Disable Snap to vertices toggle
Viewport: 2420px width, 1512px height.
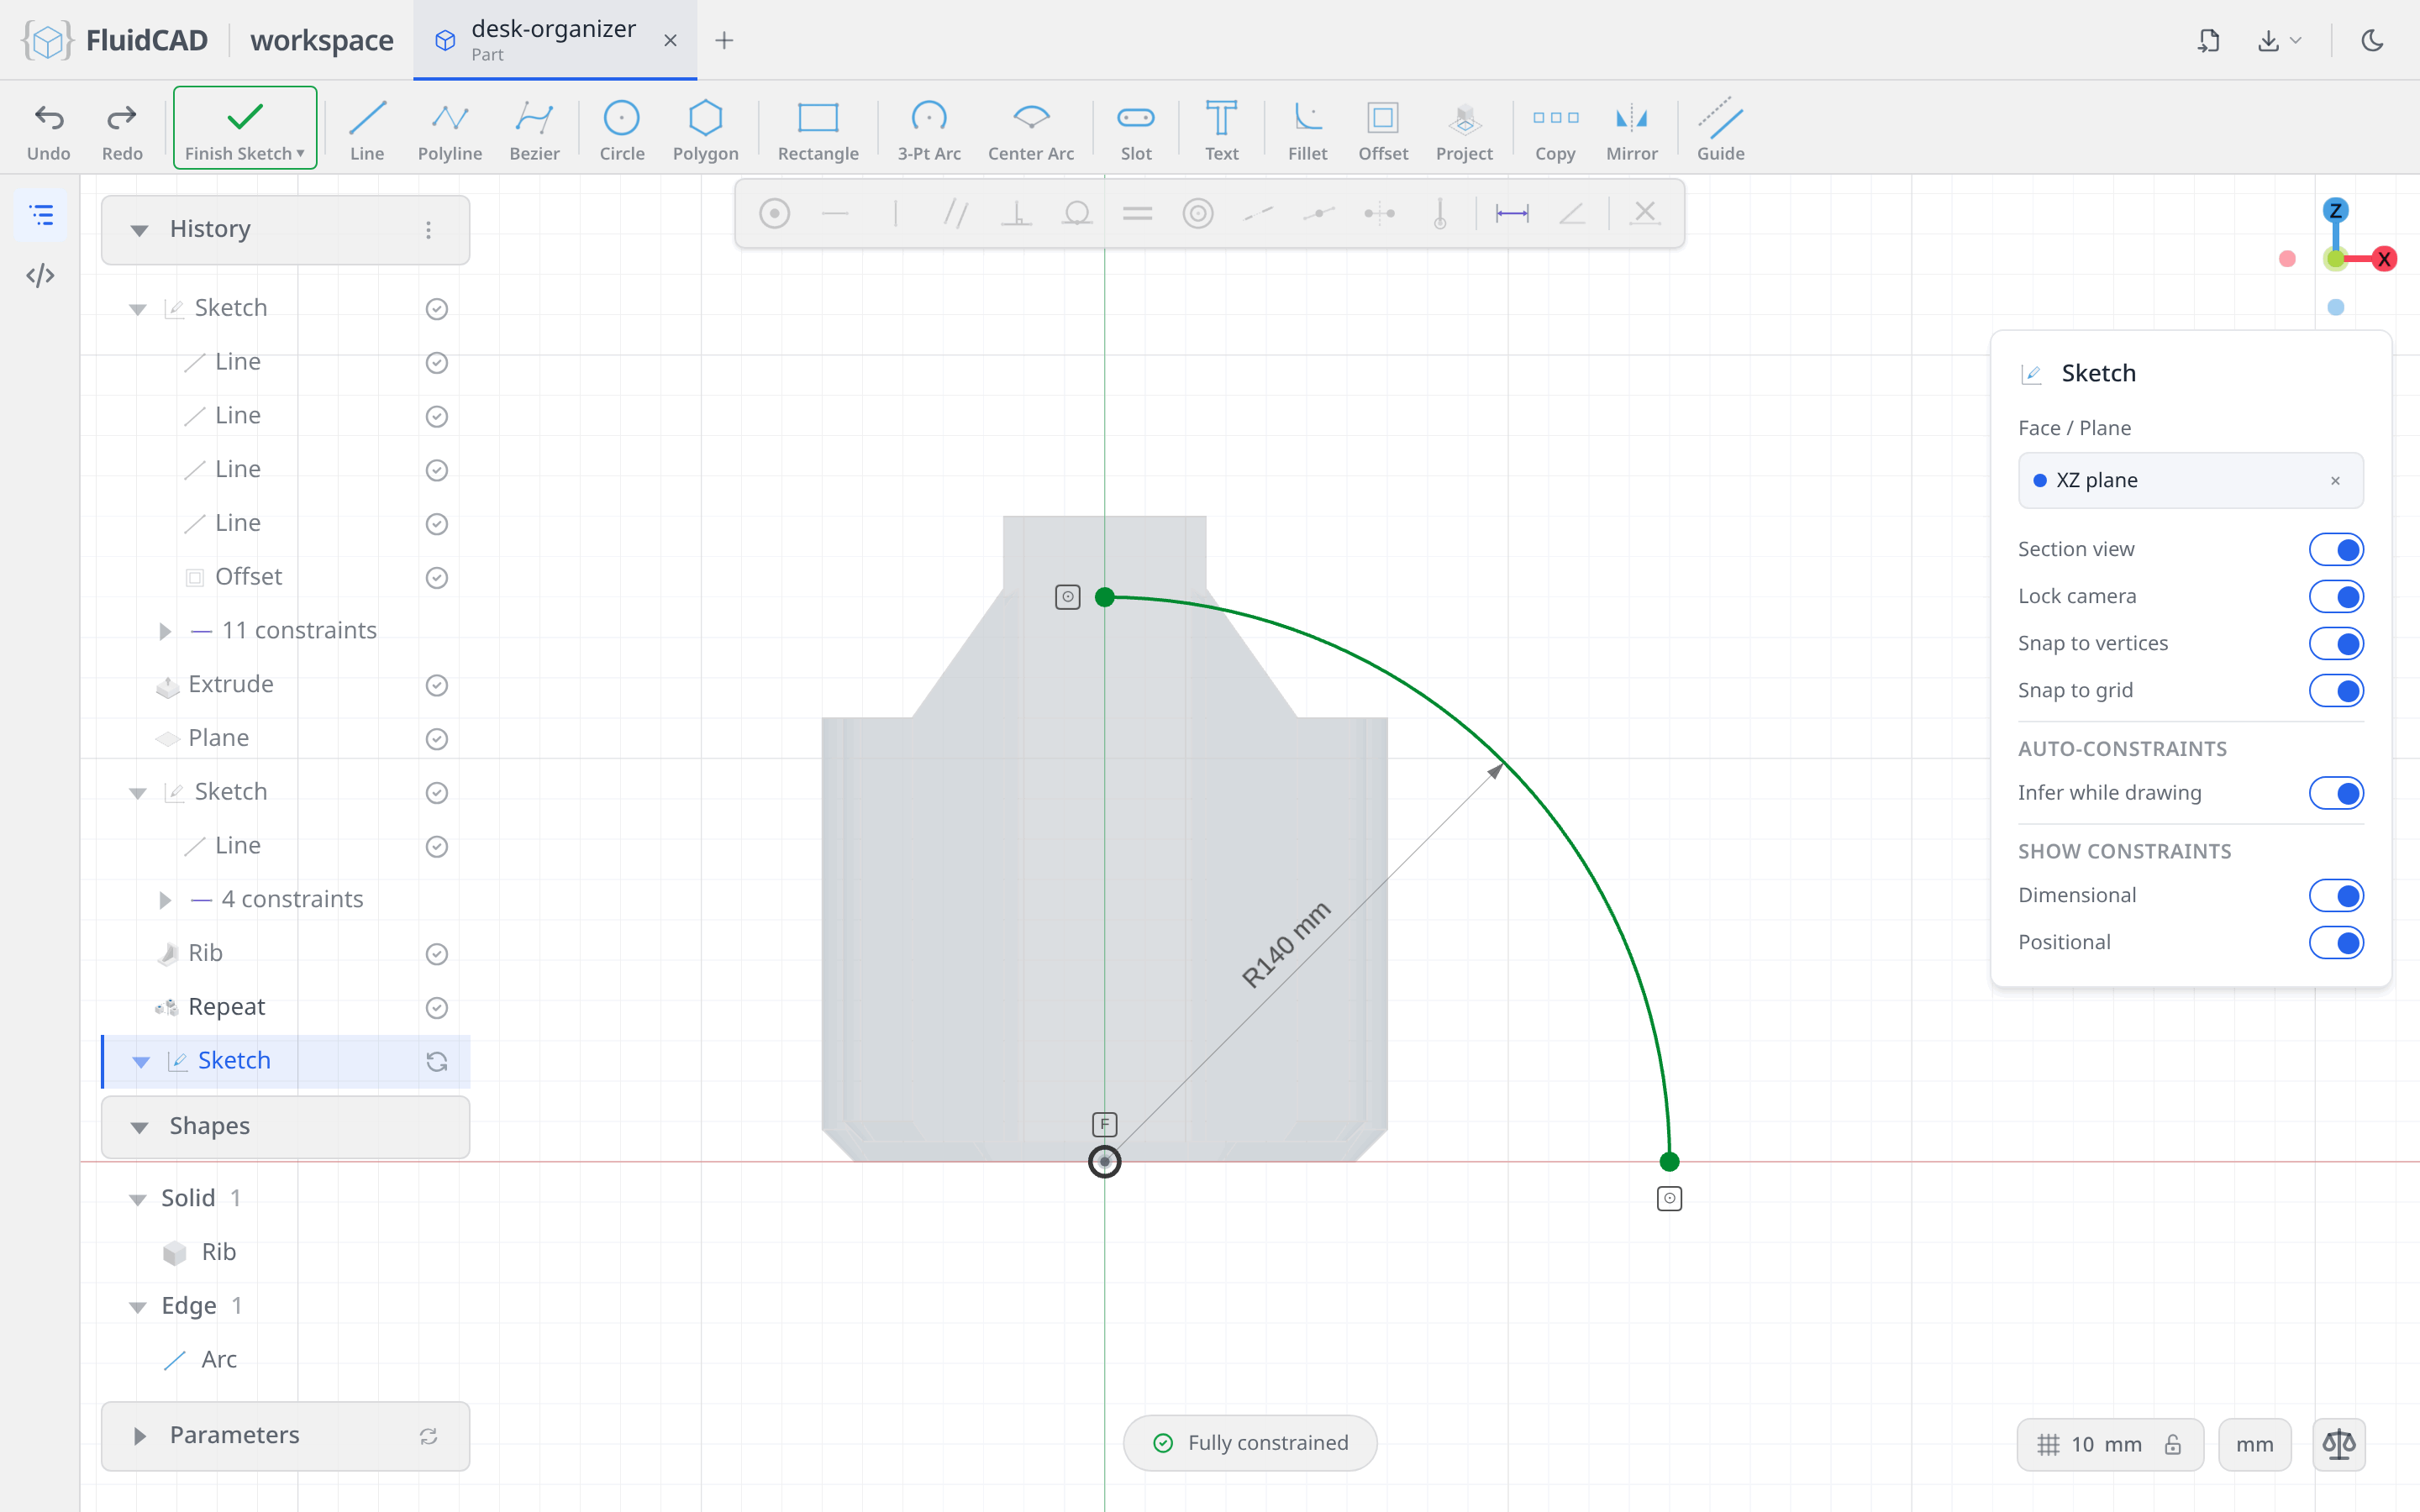(x=2336, y=643)
